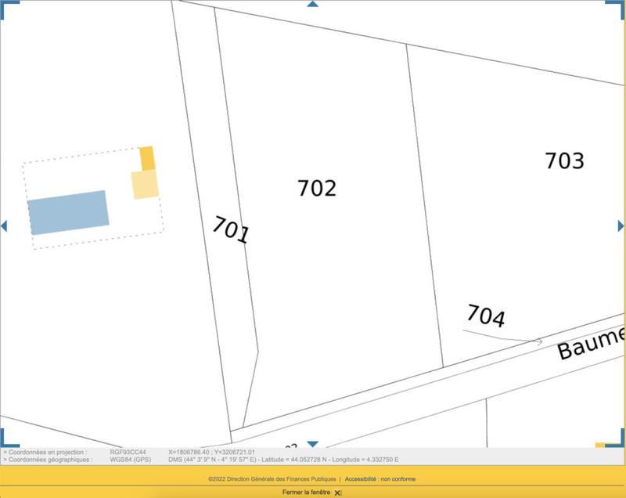Image resolution: width=626 pixels, height=498 pixels.
Task: Select parcel 702 on the map
Action: coord(317,188)
